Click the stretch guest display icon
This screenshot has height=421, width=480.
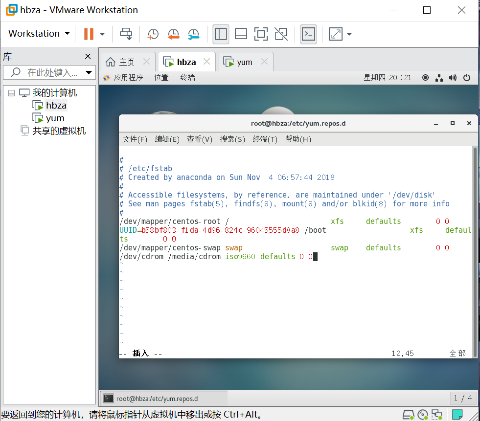coord(336,34)
